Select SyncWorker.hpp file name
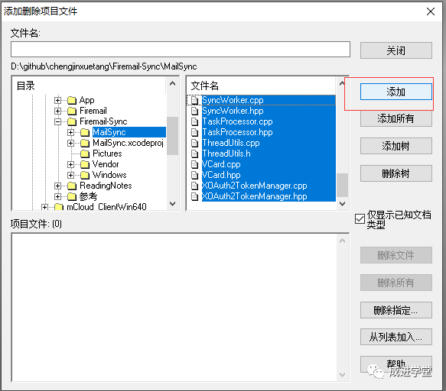 point(233,111)
